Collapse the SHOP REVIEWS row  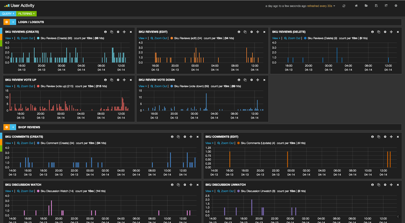point(13,127)
